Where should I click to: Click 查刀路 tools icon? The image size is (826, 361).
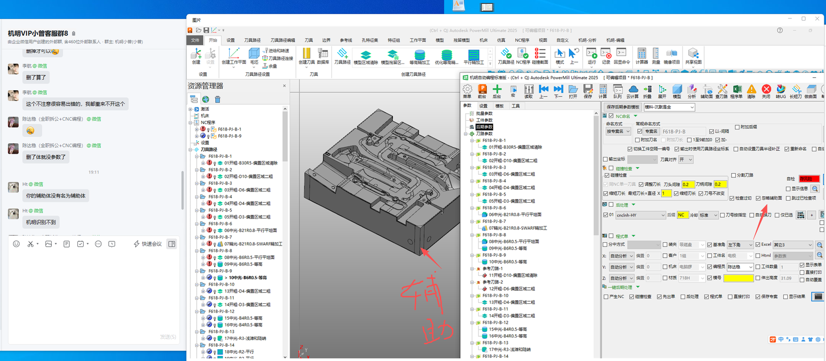tap(722, 89)
